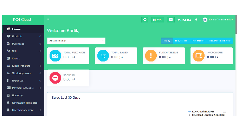Open the Kartik Chandrasekar profile name
This screenshot has height=137, width=239.
[221, 20]
